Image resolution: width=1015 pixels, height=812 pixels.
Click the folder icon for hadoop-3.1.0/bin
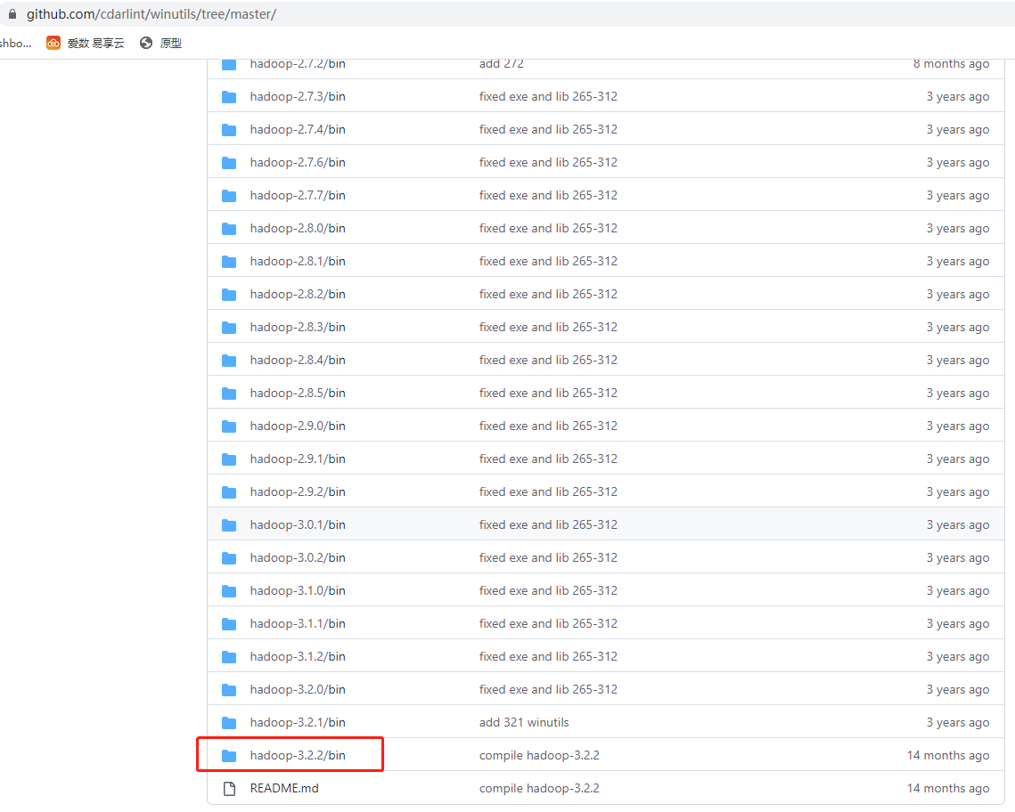pyautogui.click(x=229, y=591)
